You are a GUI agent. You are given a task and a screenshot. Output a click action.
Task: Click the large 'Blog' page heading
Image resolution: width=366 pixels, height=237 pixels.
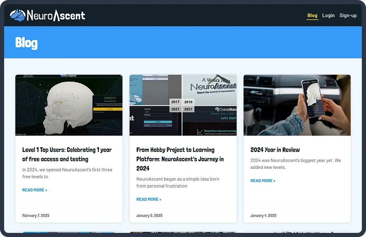[x=26, y=43]
